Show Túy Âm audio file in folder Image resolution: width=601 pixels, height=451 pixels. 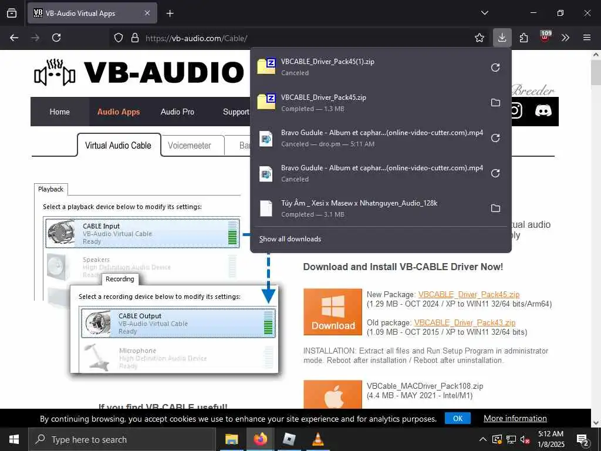pyautogui.click(x=495, y=208)
